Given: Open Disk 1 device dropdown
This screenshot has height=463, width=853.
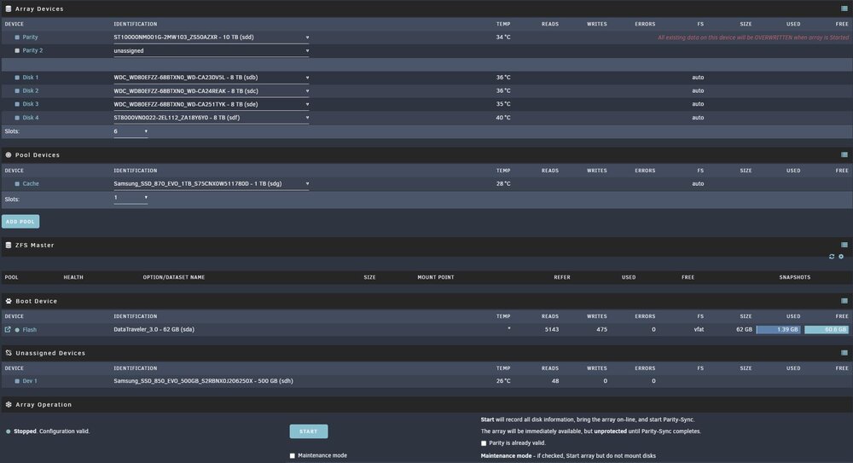Looking at the screenshot, I should (x=211, y=78).
